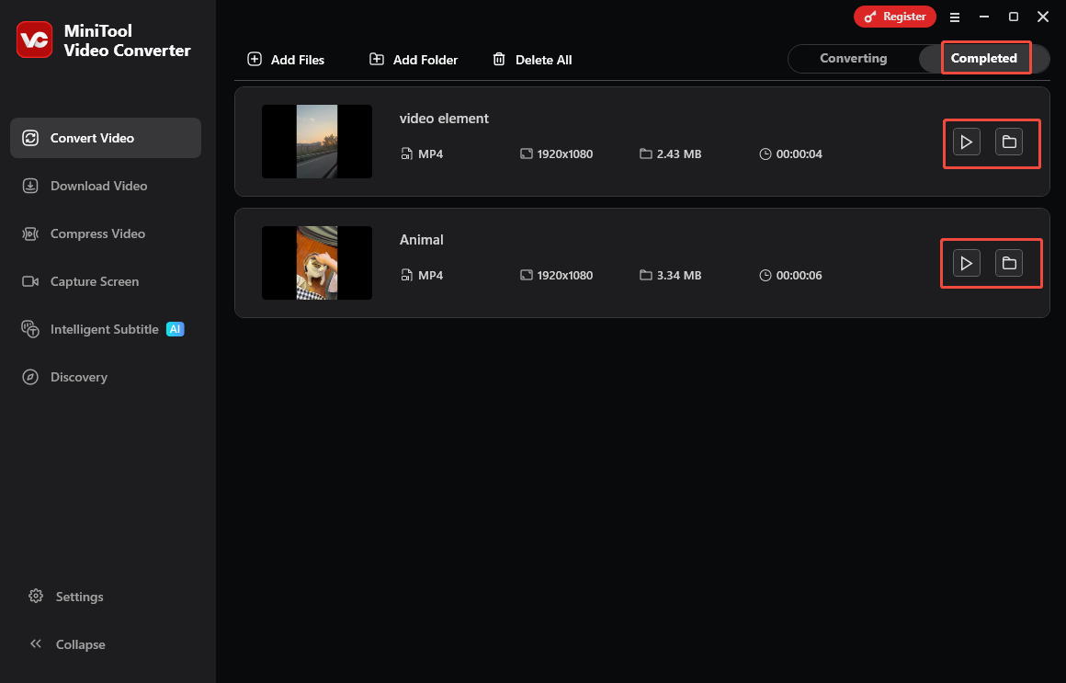
Task: Open the output folder for 'video element'
Action: (1009, 142)
